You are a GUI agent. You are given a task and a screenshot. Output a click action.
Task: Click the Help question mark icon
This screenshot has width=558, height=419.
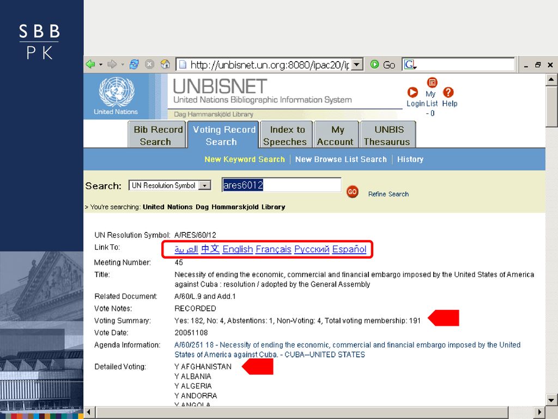point(448,92)
